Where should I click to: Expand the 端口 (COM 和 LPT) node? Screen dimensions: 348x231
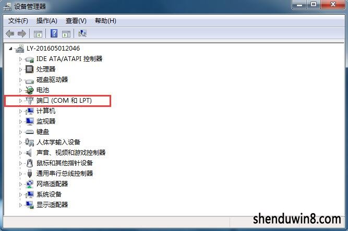(20, 101)
